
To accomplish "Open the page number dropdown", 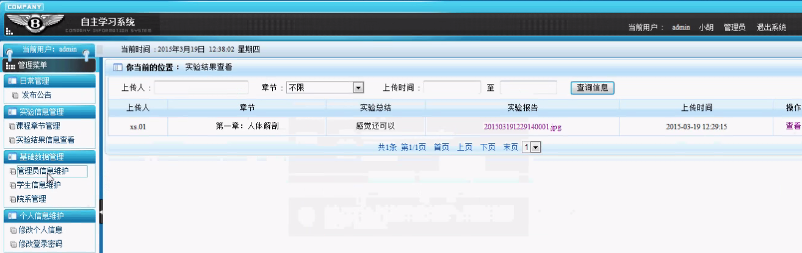I will tap(532, 147).
